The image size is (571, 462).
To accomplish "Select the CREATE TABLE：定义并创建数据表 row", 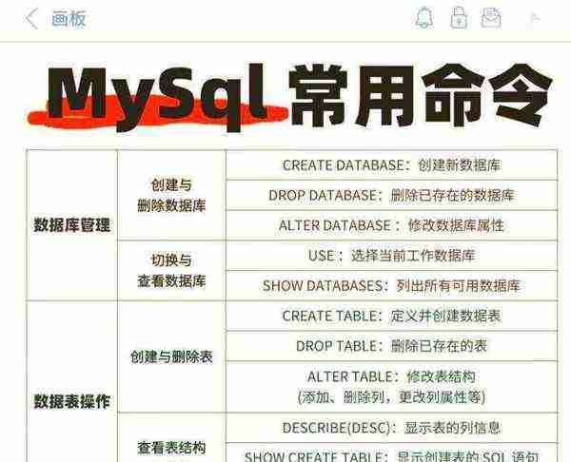I will pyautogui.click(x=391, y=316).
